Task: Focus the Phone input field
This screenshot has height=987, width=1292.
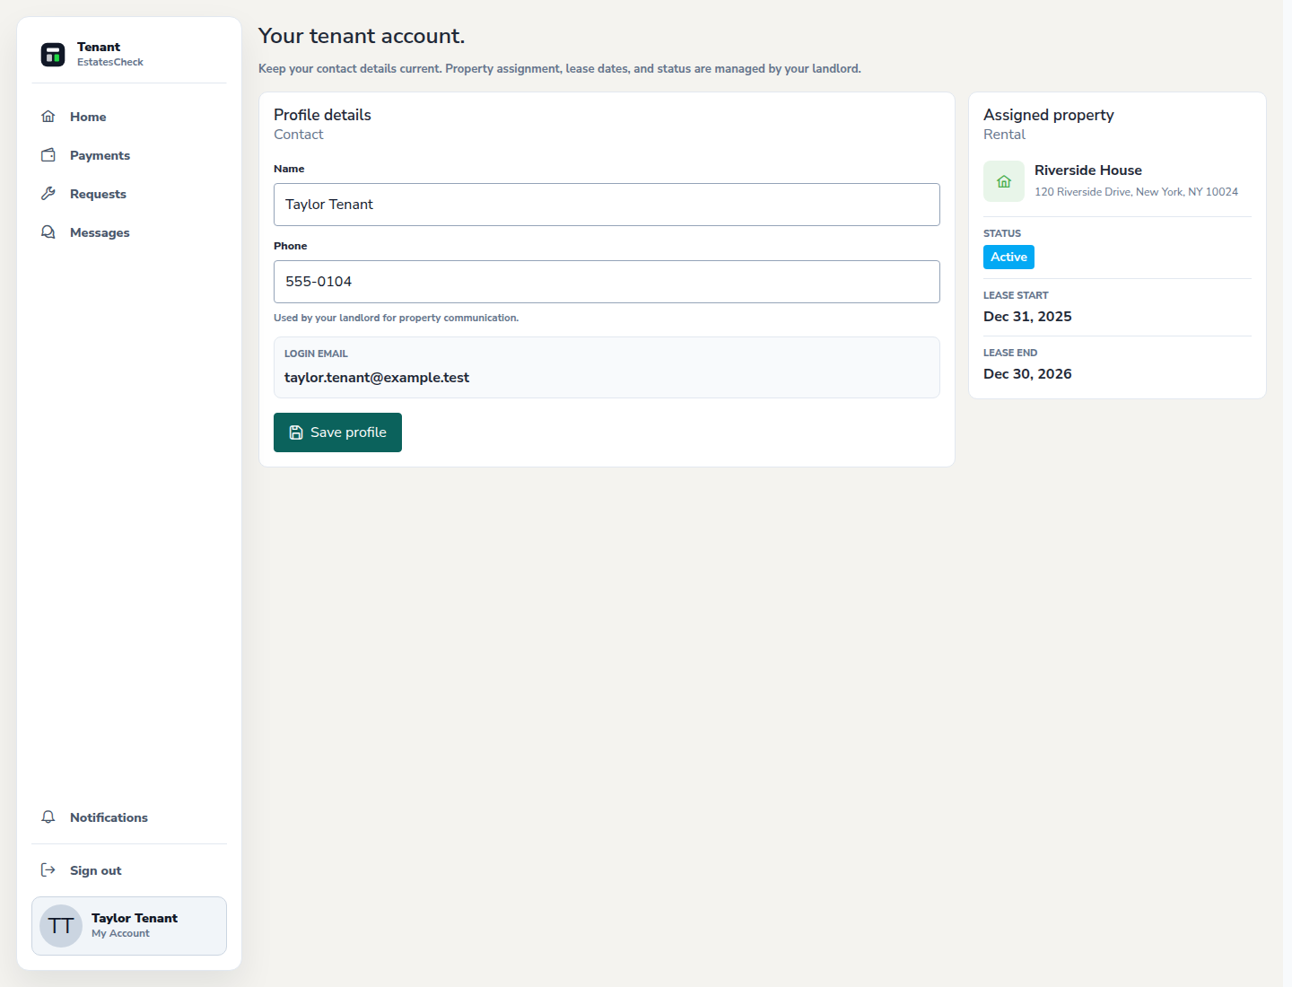Action: pos(607,282)
